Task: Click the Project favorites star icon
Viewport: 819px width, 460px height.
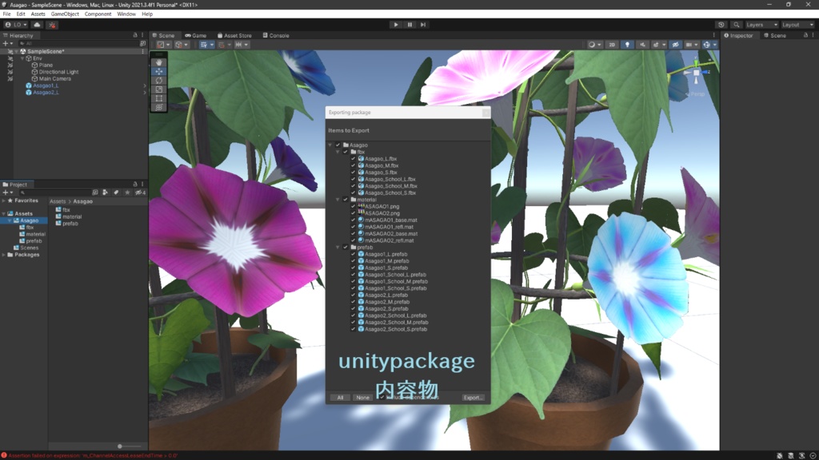Action: (x=127, y=192)
